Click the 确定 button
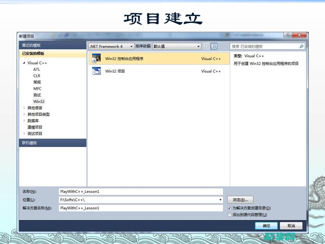325x244 pixels. (266, 226)
